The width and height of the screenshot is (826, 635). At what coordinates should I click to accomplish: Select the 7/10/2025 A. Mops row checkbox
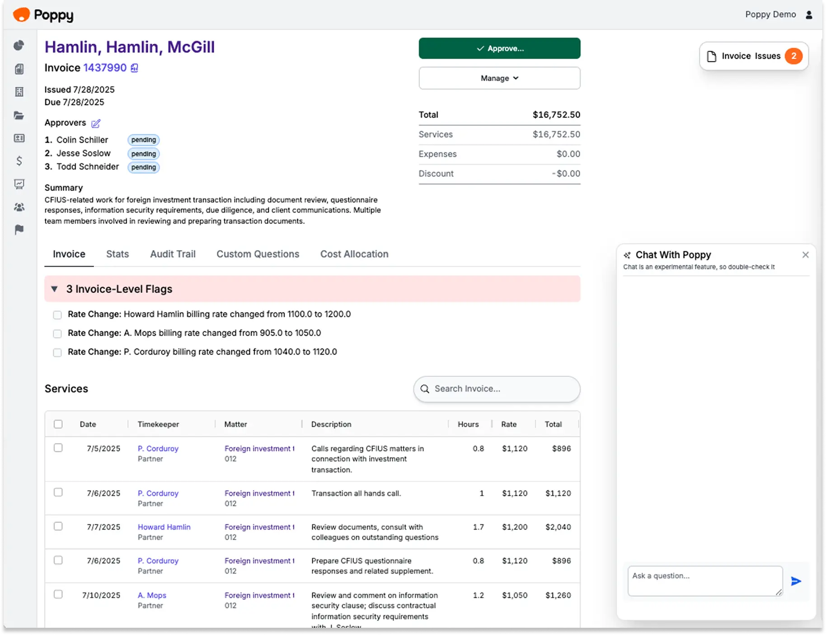(x=58, y=594)
